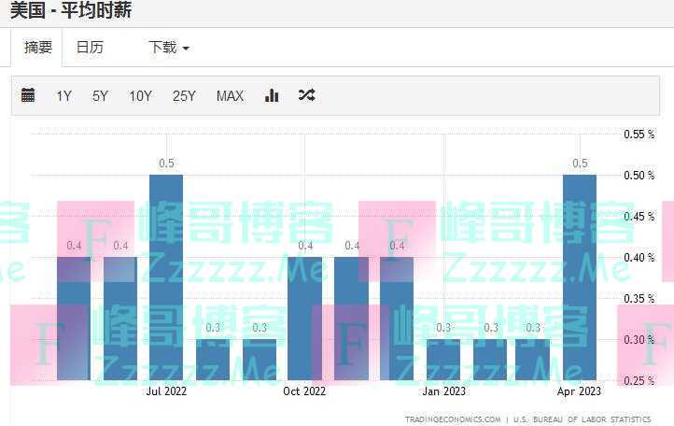Click the shuffle compare icon

306,95
